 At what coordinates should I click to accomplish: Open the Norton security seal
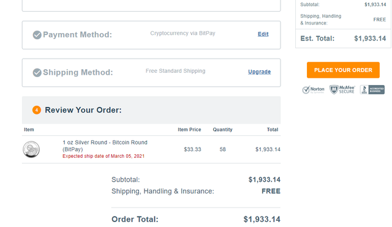(x=313, y=90)
